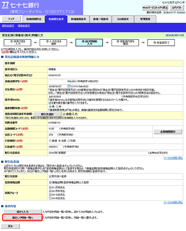Uncheck group 03 10日支払

click(x=50, y=195)
